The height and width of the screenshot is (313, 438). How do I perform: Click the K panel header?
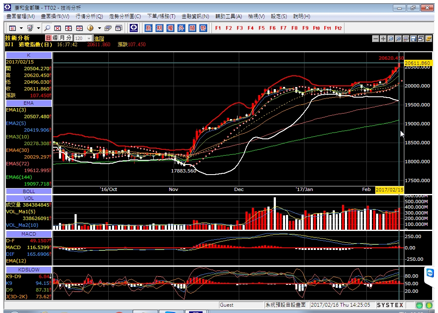(29, 55)
